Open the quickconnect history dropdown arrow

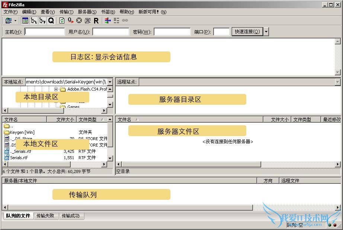tap(266, 32)
